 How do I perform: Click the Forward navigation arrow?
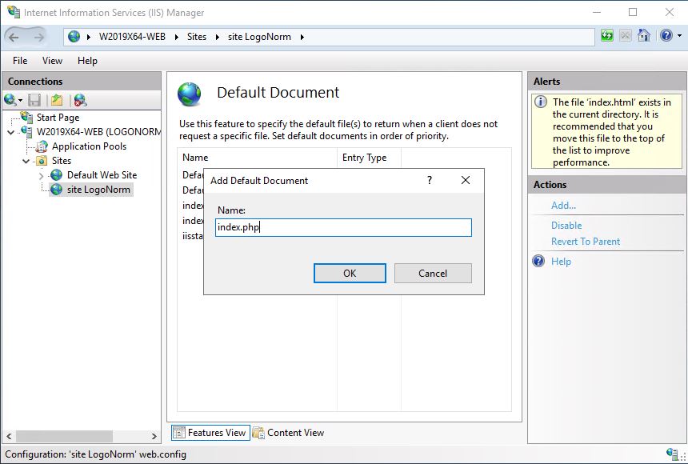click(39, 38)
